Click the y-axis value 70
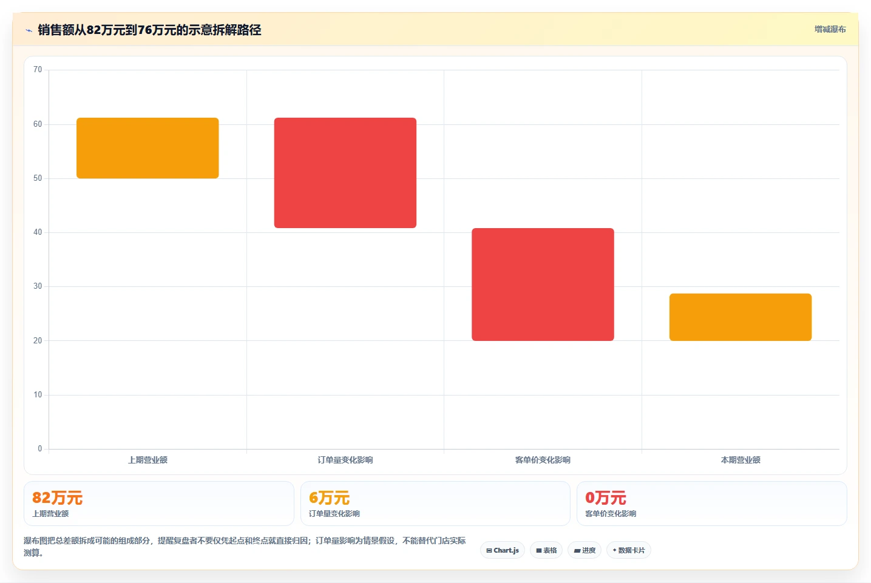Screen dimensions: 871x583 tap(38, 70)
